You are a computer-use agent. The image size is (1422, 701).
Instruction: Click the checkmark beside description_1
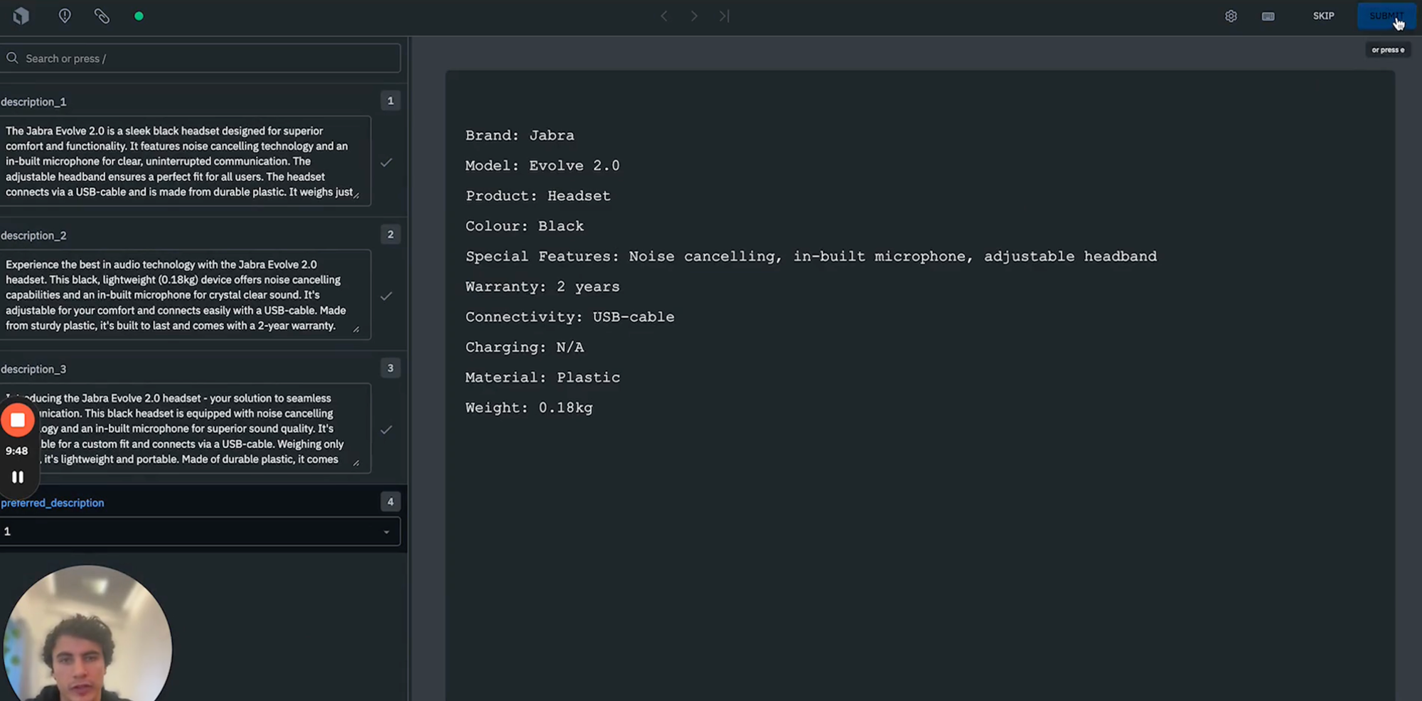[386, 163]
